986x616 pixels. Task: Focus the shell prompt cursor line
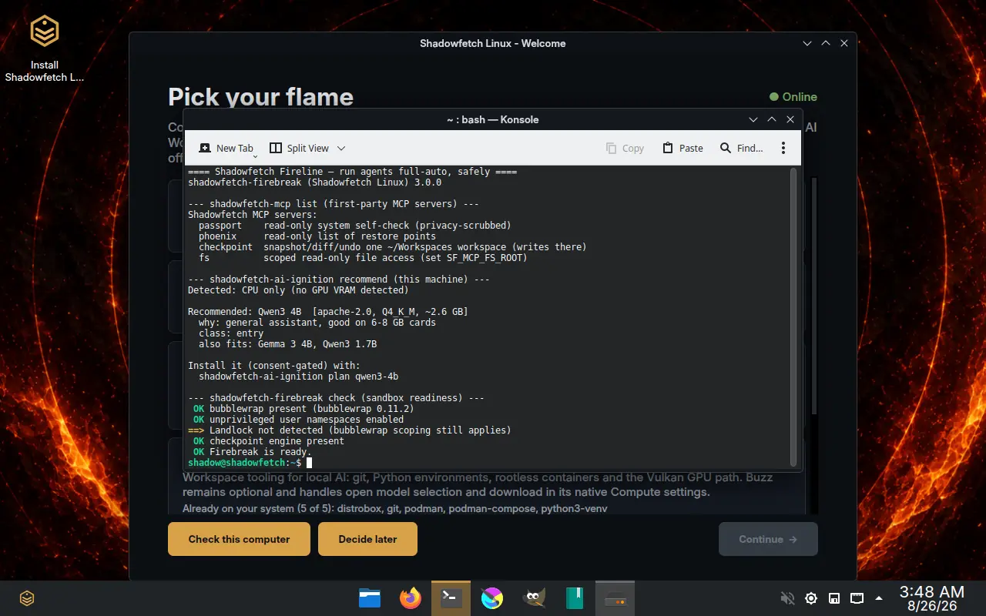point(250,463)
